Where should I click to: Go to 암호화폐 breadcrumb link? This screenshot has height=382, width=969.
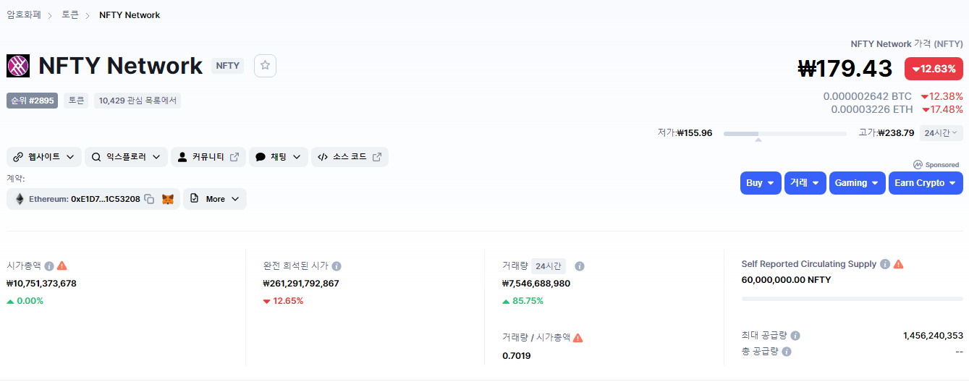click(24, 15)
